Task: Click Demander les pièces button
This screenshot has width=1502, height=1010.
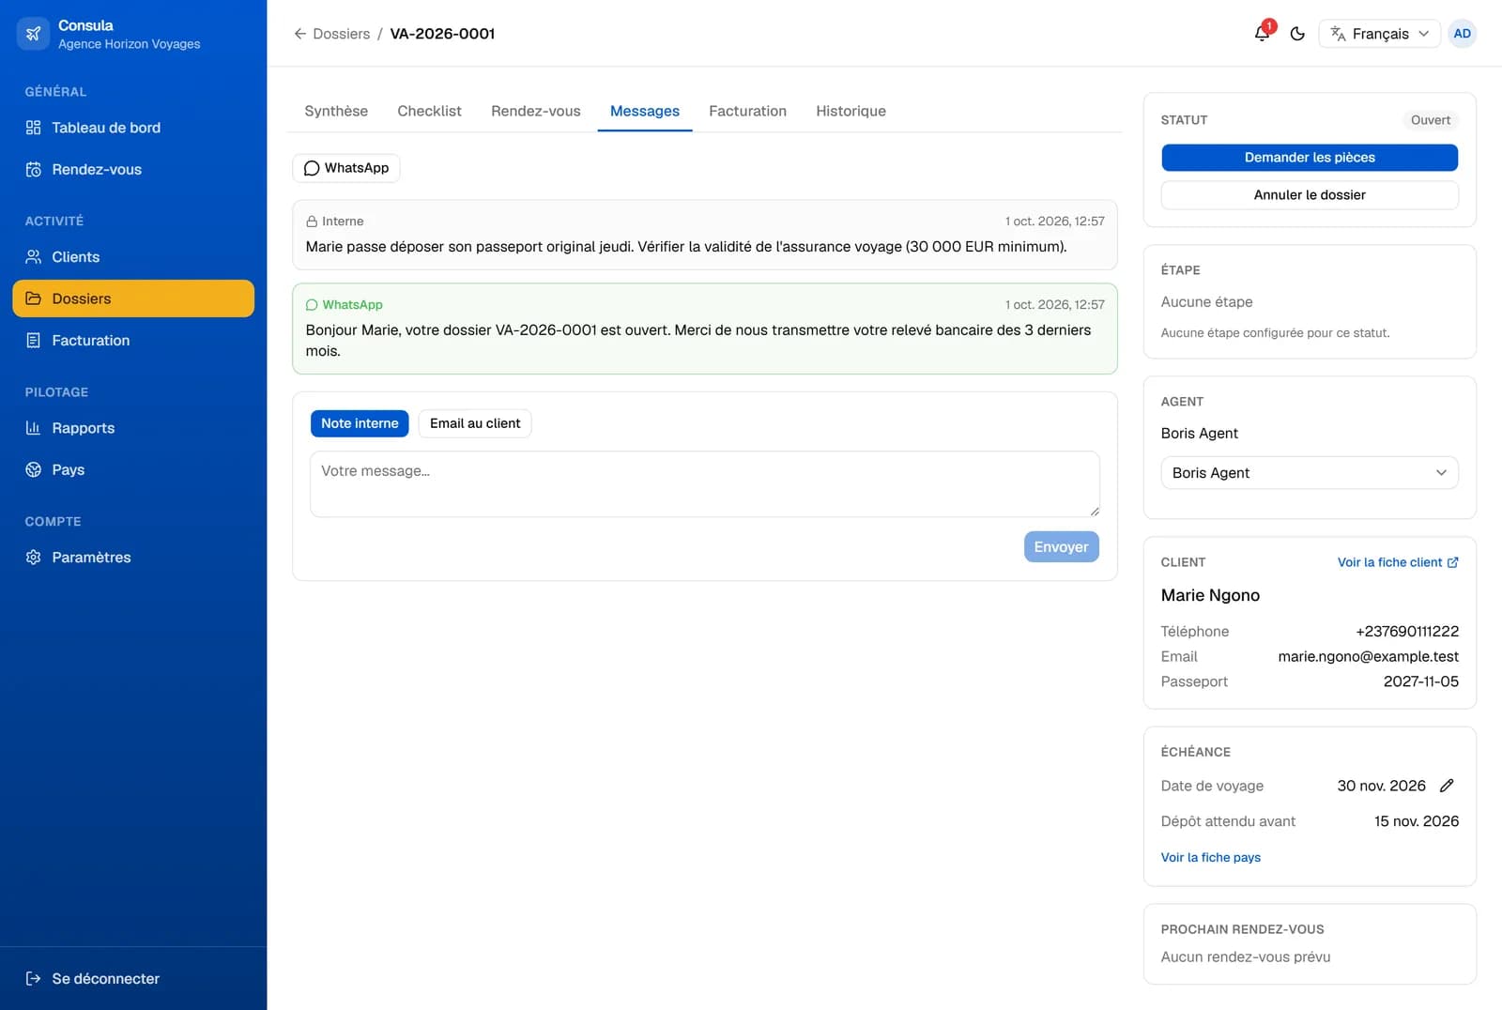Action: 1310,158
